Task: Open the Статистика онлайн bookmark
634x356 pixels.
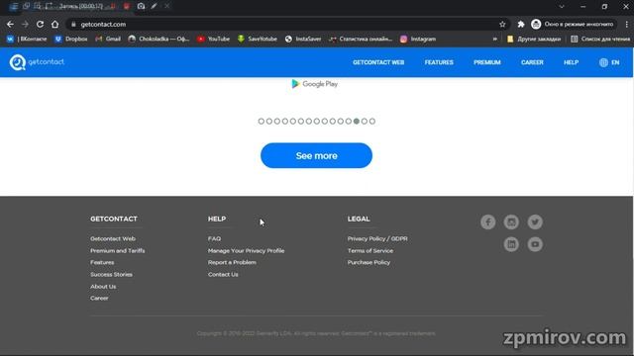Action: (361, 39)
